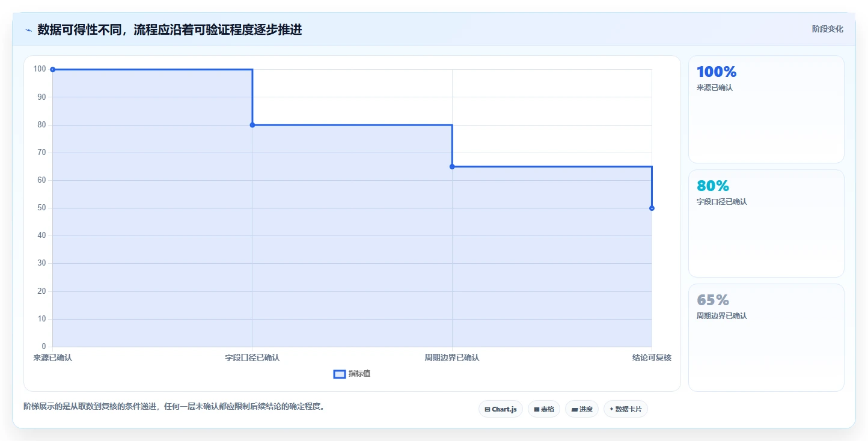The image size is (868, 441).
Task: Click data point at 周期边界已确认 (65)
Action: pyautogui.click(x=452, y=166)
